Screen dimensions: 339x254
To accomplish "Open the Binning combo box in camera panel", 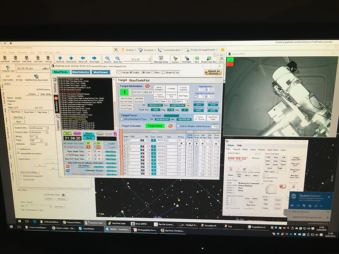I will tap(34, 136).
